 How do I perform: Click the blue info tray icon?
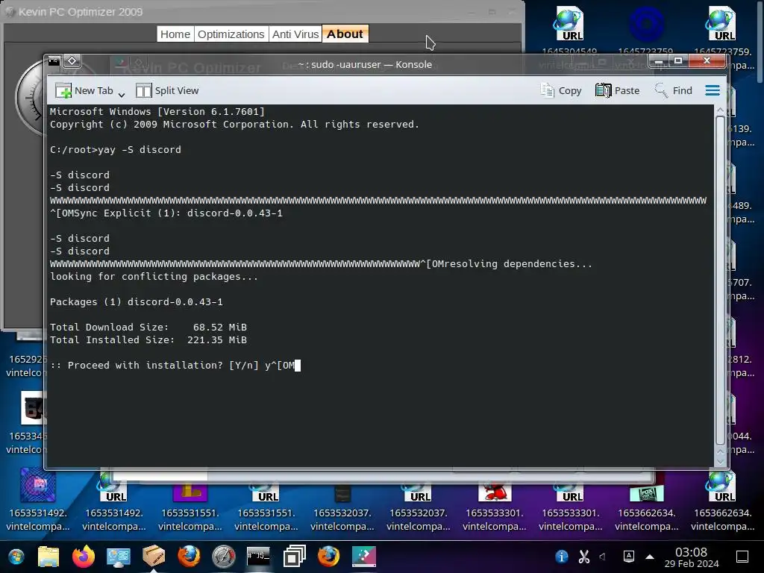[x=561, y=557]
